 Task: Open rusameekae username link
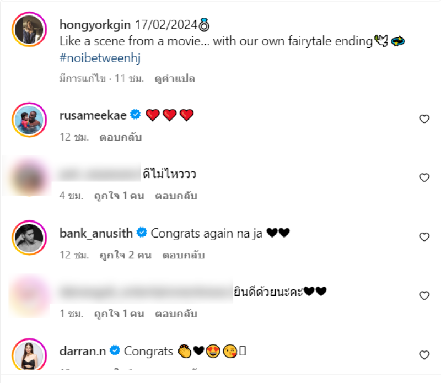(93, 115)
